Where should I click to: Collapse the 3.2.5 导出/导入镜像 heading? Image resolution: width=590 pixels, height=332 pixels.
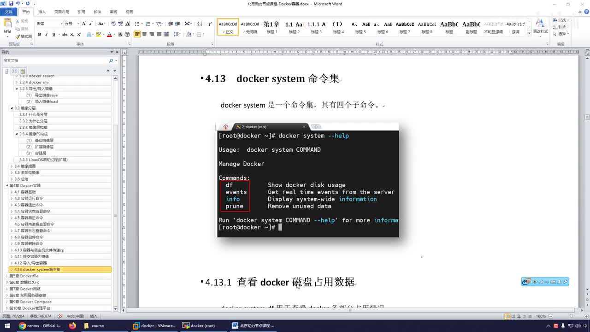click(x=17, y=89)
